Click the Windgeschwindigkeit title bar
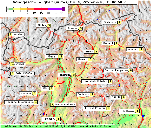The image size is (151, 128). tap(69, 2)
